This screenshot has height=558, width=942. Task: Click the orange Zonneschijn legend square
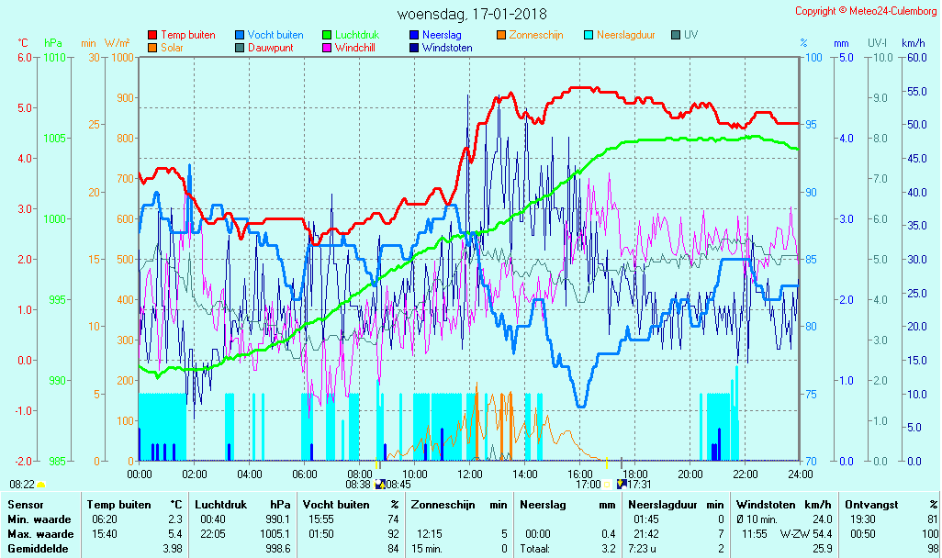pos(501,35)
